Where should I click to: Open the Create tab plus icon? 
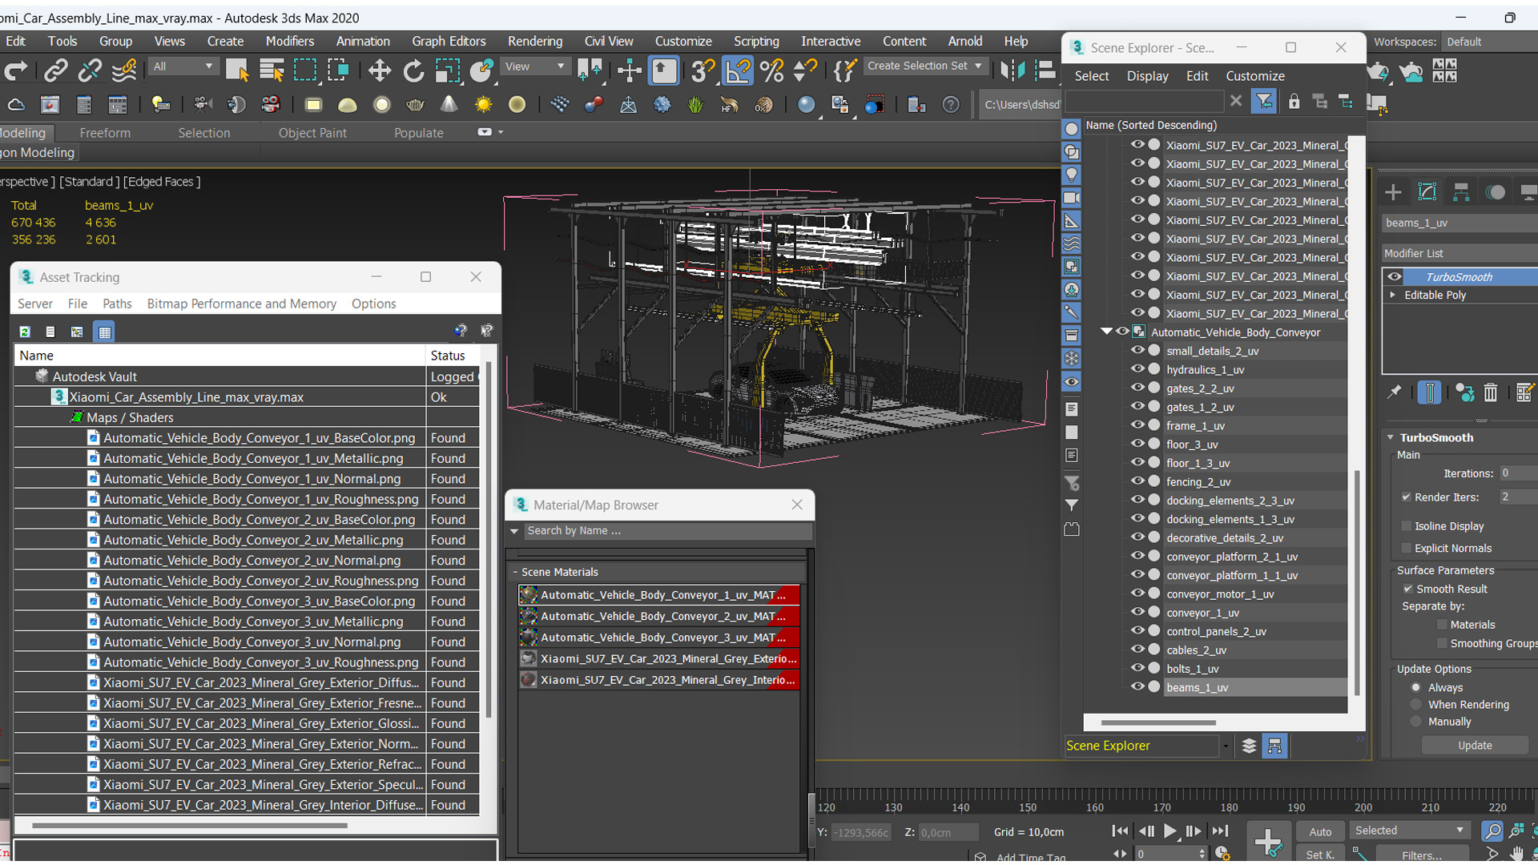[x=1393, y=192]
